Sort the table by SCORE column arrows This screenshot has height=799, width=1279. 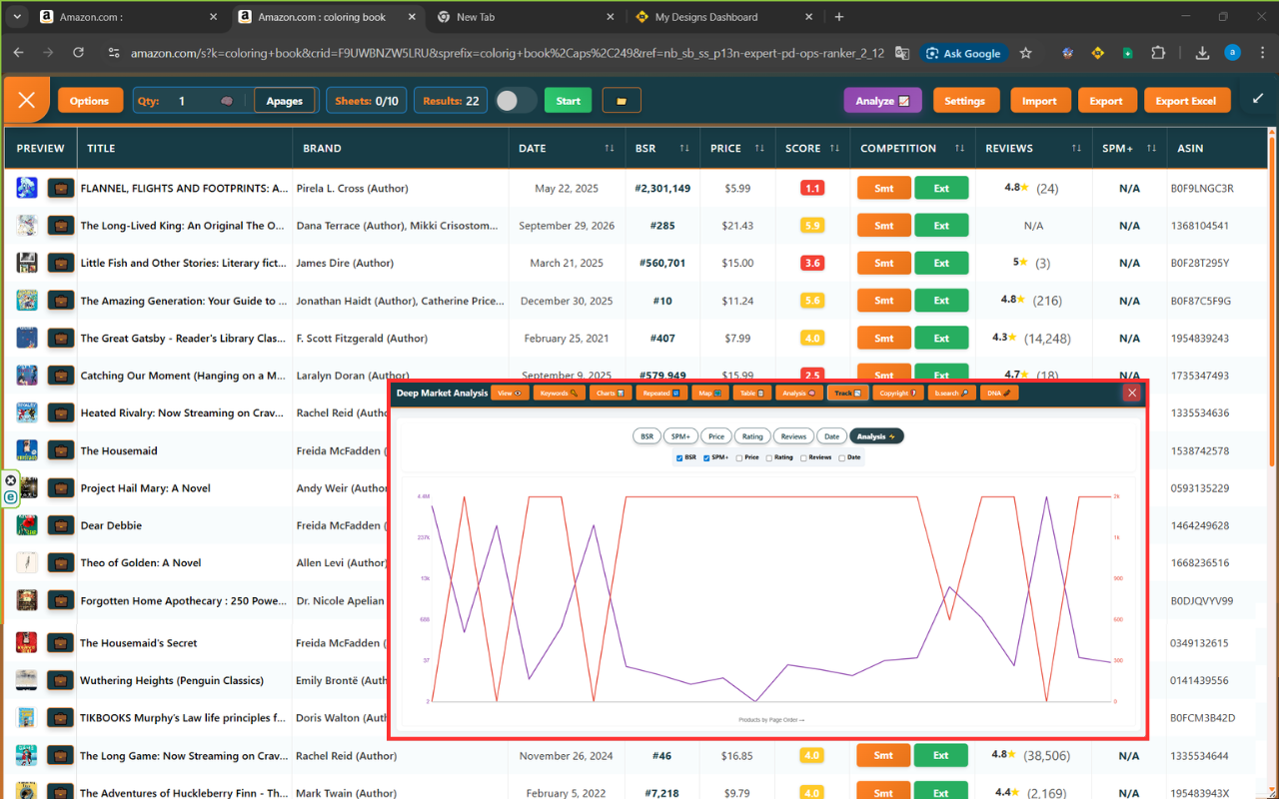[x=835, y=148]
